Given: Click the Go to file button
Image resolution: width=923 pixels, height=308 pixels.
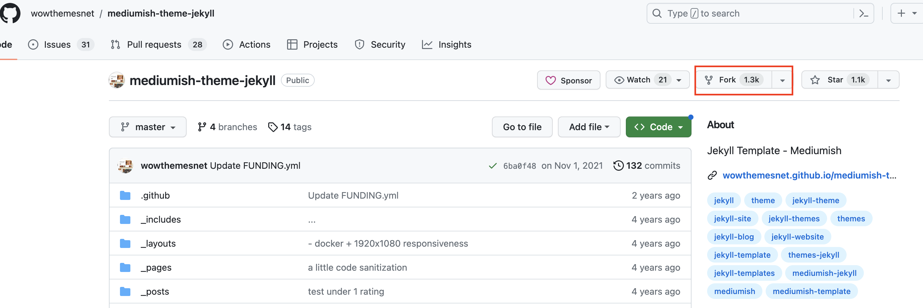Looking at the screenshot, I should pyautogui.click(x=522, y=127).
